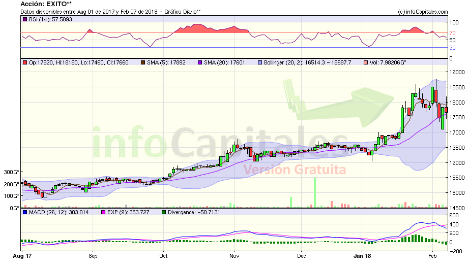Click the 'SMA (20): 17601' label
The width and height of the screenshot is (468, 269).
(x=224, y=62)
